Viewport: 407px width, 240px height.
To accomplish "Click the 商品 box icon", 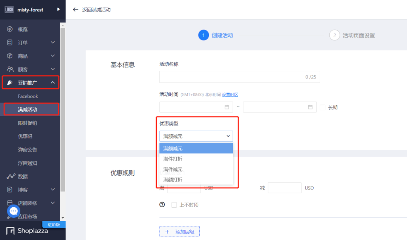I will point(9,56).
